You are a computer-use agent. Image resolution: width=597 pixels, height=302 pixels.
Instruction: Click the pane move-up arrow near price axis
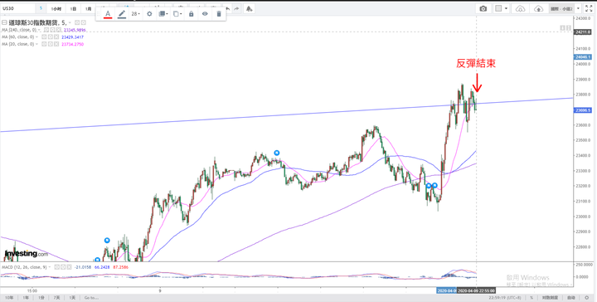coord(563,28)
